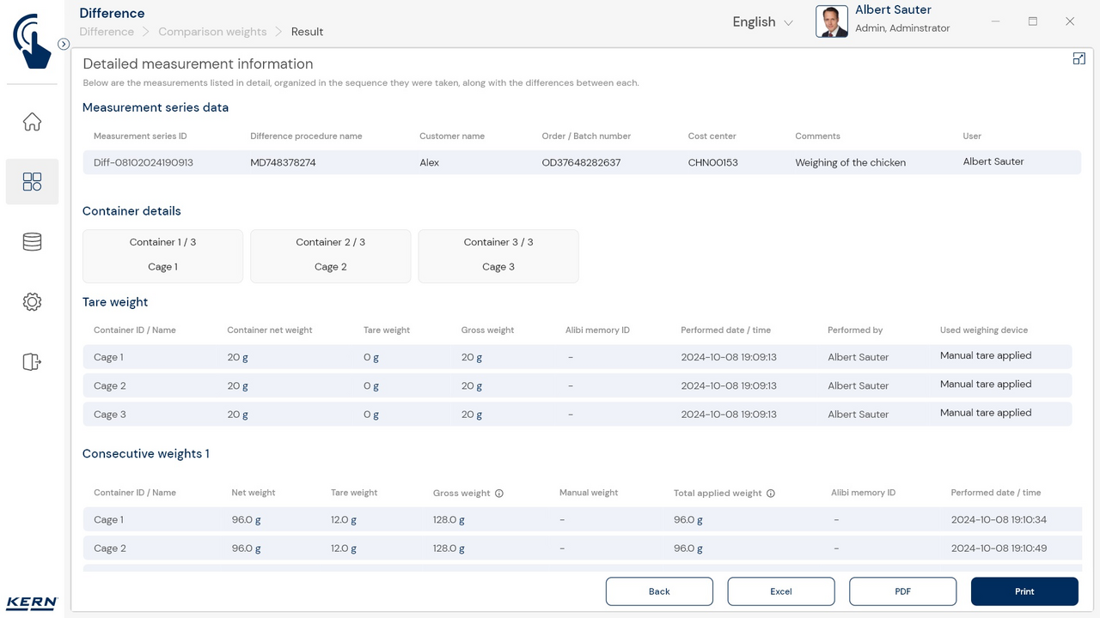Click the Print button
The width and height of the screenshot is (1100, 618).
pos(1024,591)
